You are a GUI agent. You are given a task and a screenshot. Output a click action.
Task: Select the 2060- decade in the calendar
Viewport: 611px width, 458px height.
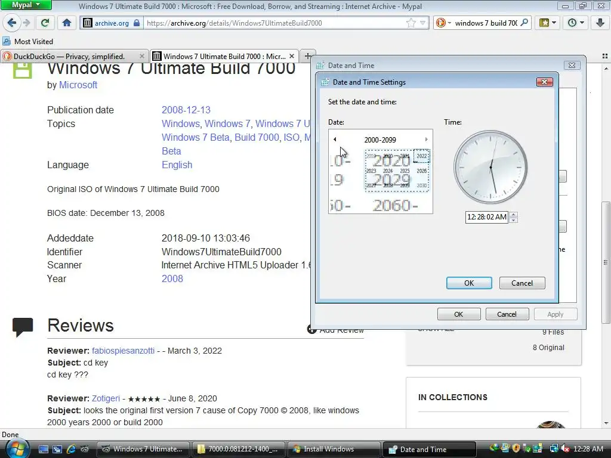[395, 205]
